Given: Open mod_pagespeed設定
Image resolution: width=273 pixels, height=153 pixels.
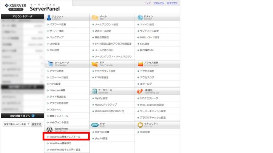Looking at the screenshot, I should coord(152,105).
